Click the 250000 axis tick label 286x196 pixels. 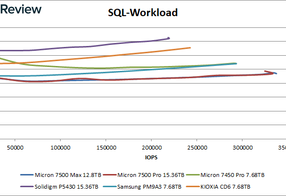tap(197, 148)
